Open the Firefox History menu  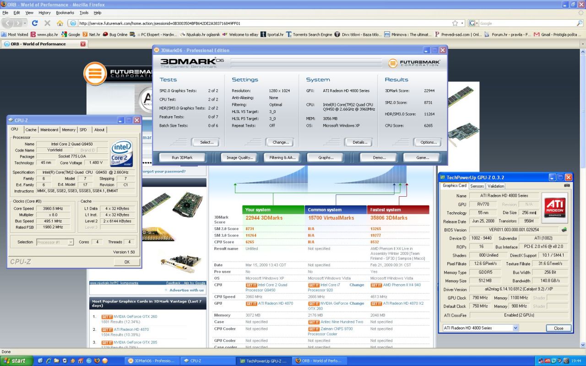44,13
